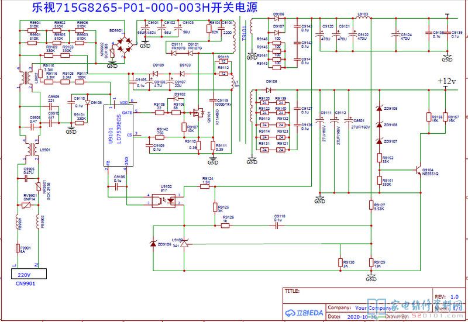Click the NR9902 thermistor symbol
Screen dimensions: 468x322
point(112,53)
